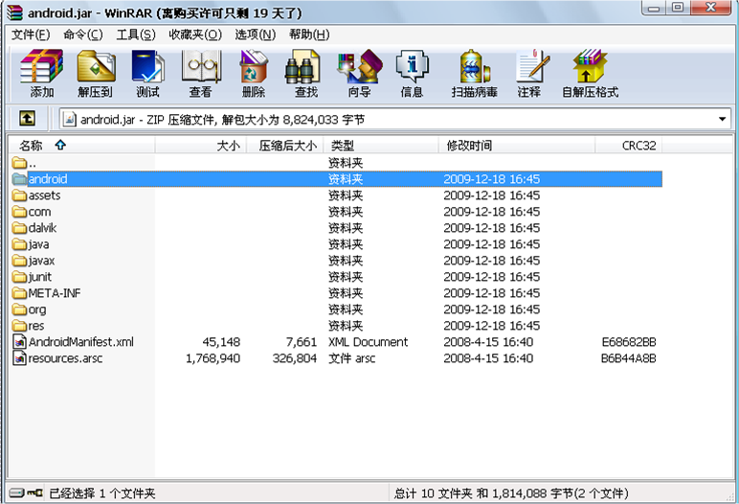Sort by 大小 column header
Image resolution: width=739 pixels, height=504 pixels.
201,146
